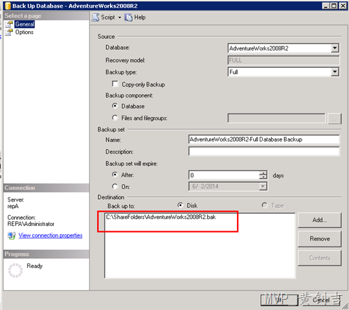Select the General page icon

point(9,24)
